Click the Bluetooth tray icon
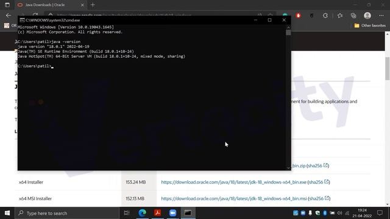The width and height of the screenshot is (390, 219). pyautogui.click(x=325, y=213)
